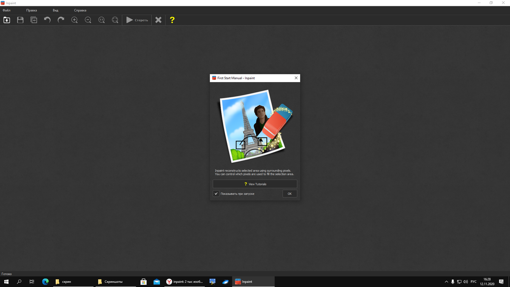This screenshot has height=287, width=510.
Task: Click the Готово status bar text
Action: tap(7, 274)
